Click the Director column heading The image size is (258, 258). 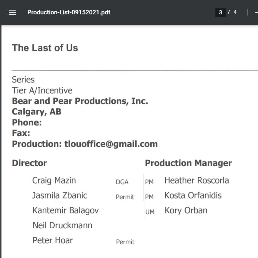(x=29, y=163)
